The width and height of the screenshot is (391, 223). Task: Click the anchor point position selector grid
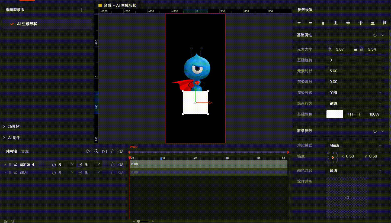pos(333,157)
